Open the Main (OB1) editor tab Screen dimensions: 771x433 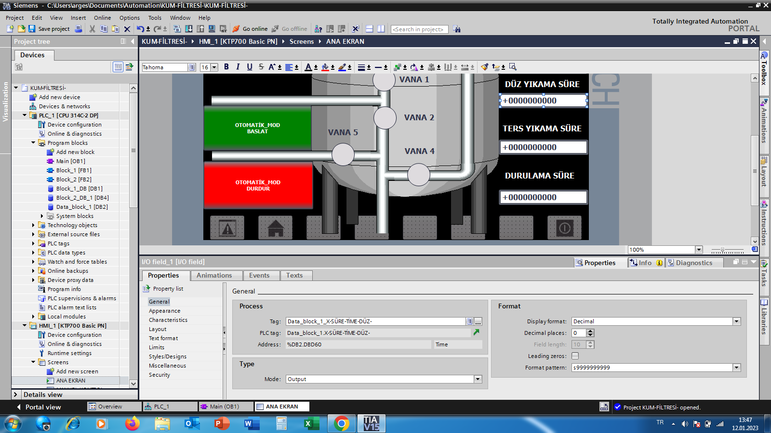[226, 407]
